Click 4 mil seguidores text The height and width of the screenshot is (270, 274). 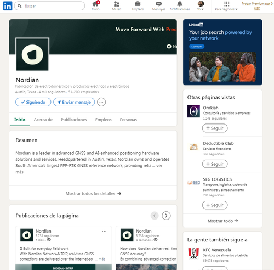click(x=52, y=92)
